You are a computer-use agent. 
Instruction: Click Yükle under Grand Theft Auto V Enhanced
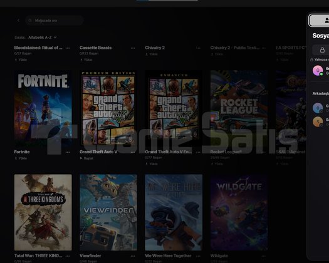(x=152, y=164)
